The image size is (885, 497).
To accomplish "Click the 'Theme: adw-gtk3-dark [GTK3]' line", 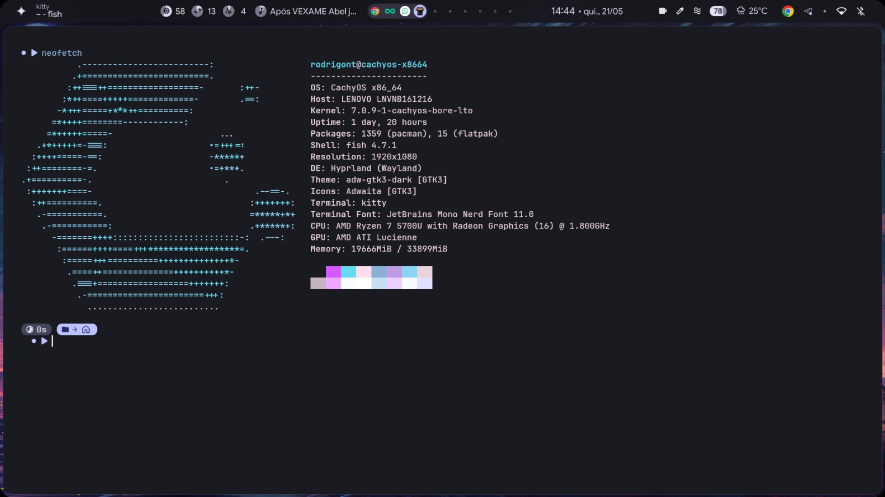I will coord(379,180).
